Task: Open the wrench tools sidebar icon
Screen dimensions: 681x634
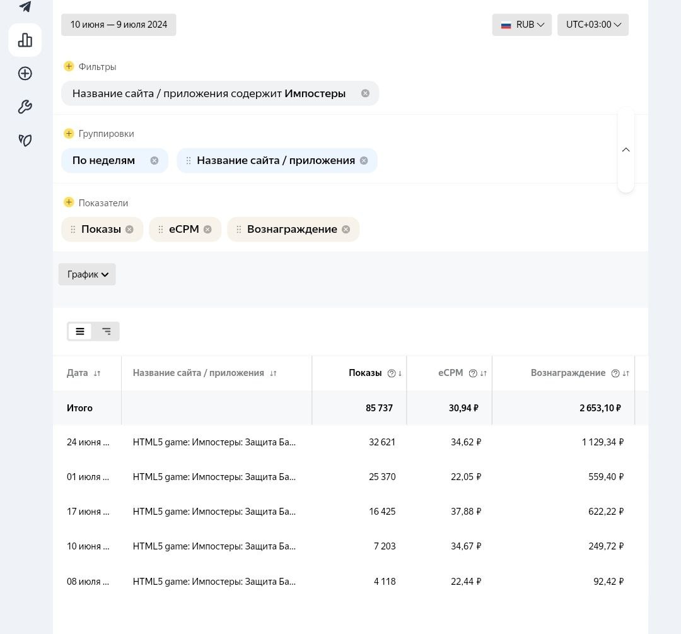Action: tap(25, 107)
